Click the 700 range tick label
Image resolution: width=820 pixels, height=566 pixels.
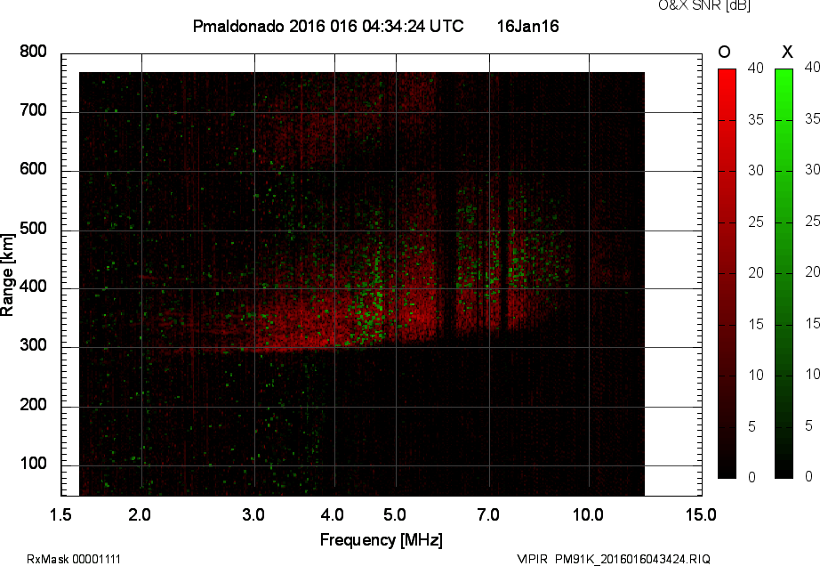click(x=33, y=110)
